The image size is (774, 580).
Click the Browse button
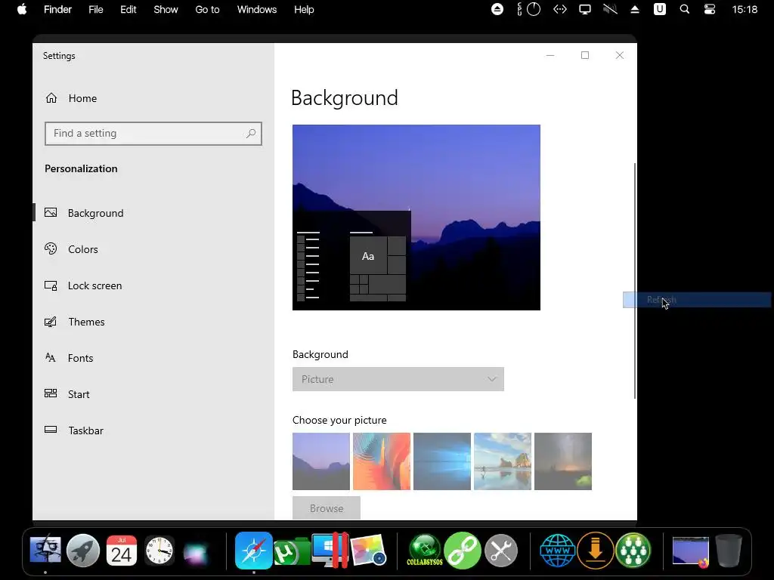click(327, 508)
